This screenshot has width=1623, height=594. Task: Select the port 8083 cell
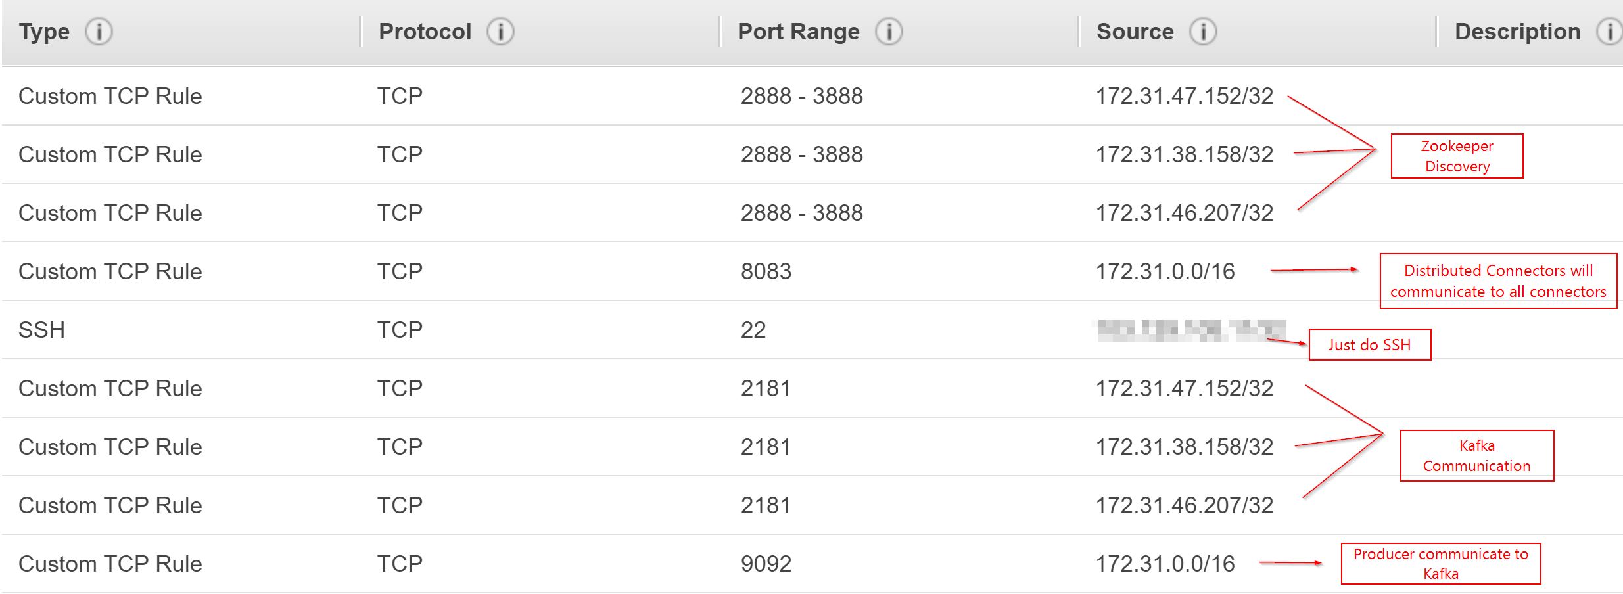[x=766, y=271]
